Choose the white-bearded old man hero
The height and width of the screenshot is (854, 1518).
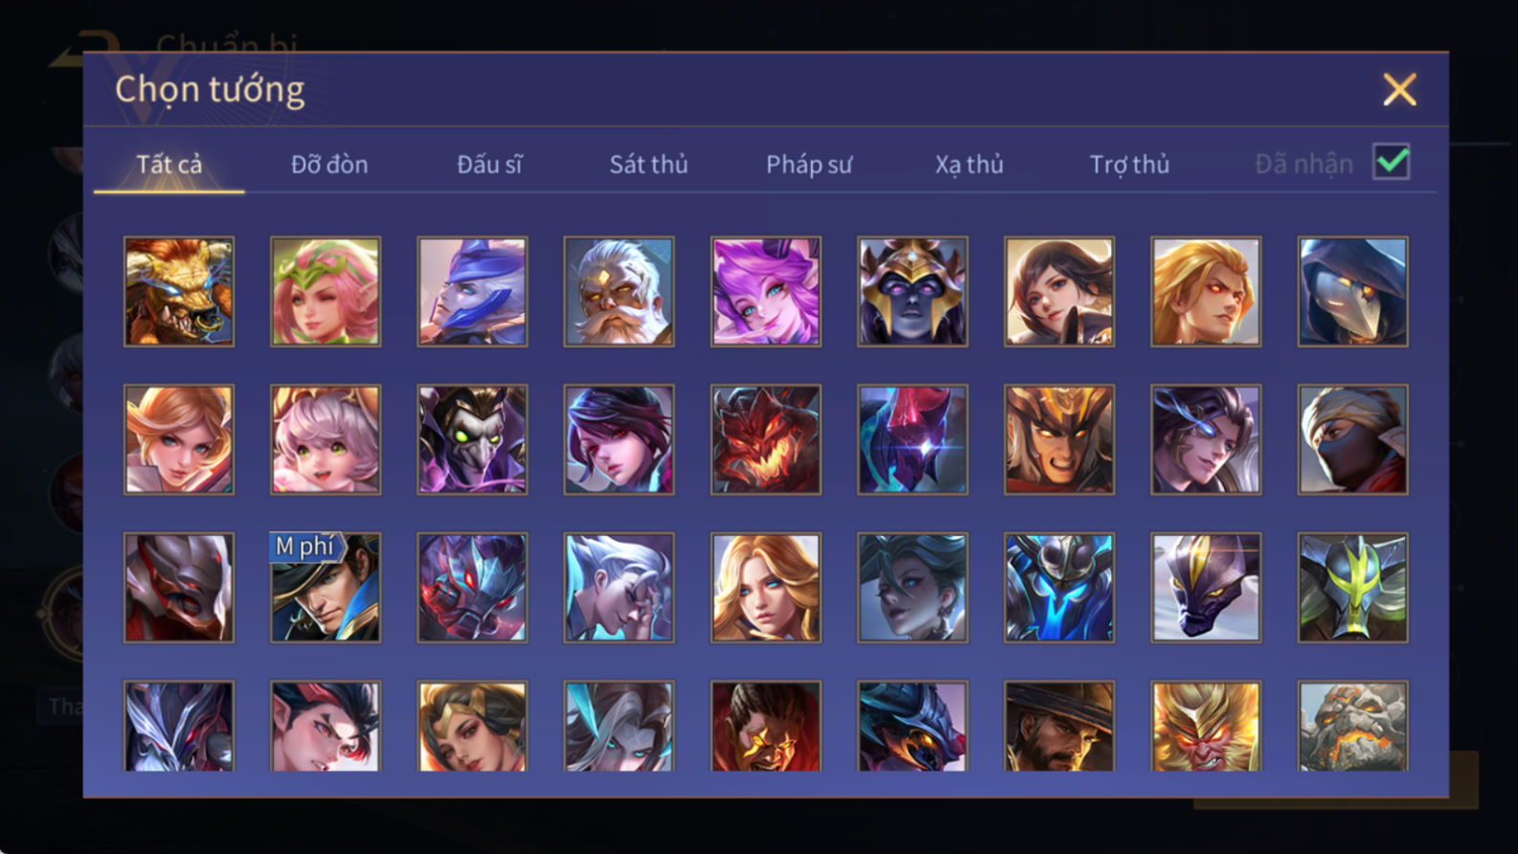point(619,292)
